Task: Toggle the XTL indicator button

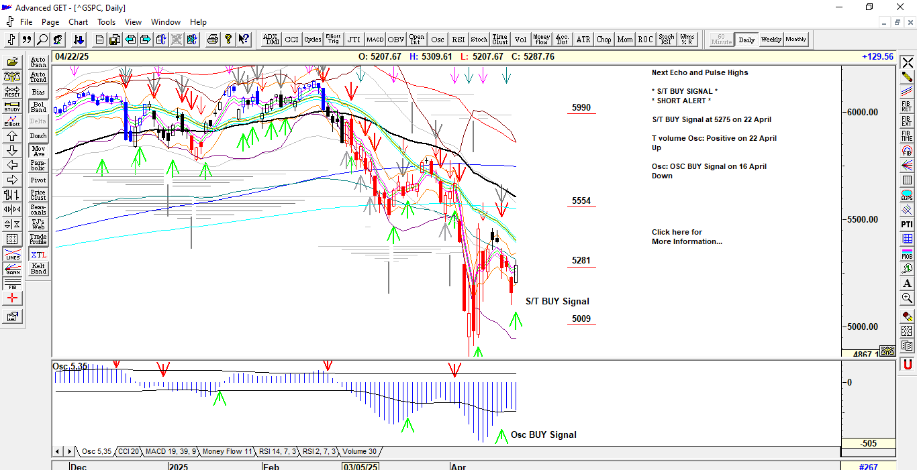Action: pos(38,255)
